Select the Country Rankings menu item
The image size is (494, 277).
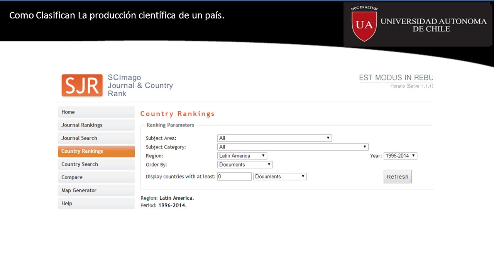pos(96,151)
